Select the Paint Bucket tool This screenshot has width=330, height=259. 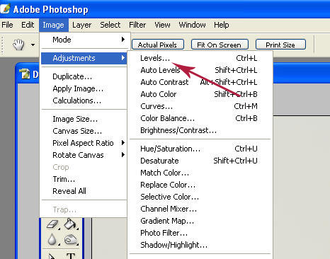pos(71,224)
